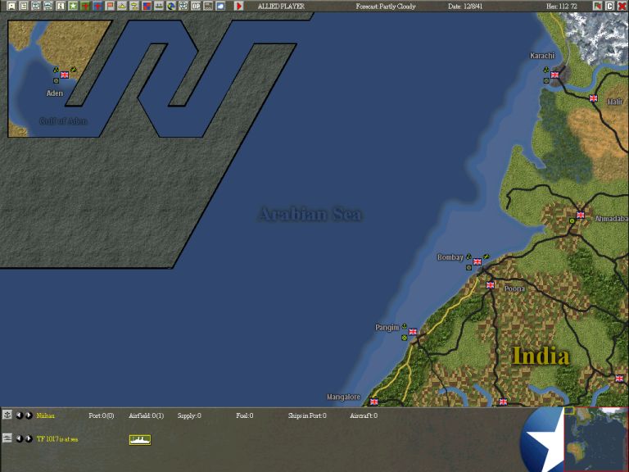The height and width of the screenshot is (472, 629).
Task: Open the information 'i' toolbar icon
Action: coord(61,6)
